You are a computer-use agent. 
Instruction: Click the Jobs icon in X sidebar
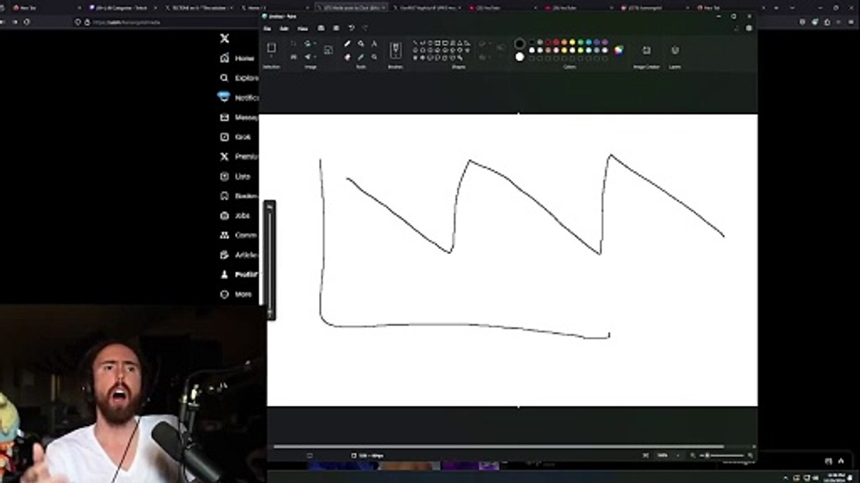[x=224, y=215]
